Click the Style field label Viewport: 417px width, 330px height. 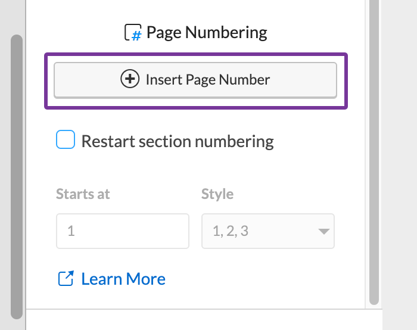pos(217,194)
